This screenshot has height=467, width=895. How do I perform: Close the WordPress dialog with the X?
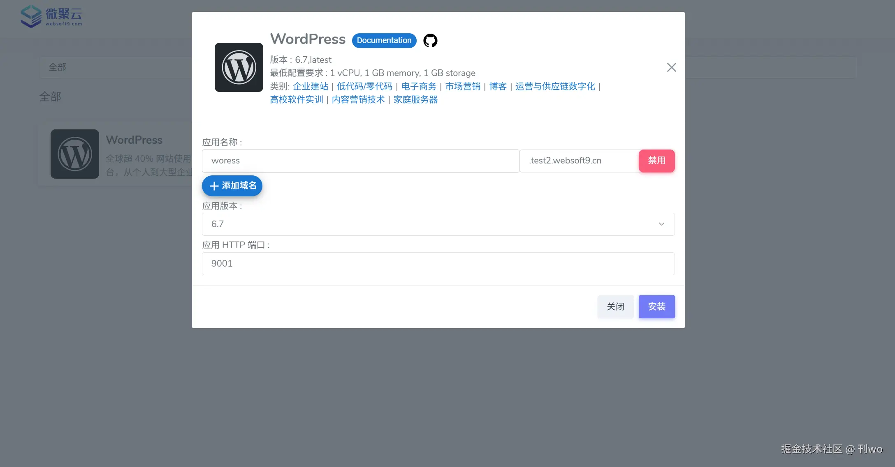671,67
